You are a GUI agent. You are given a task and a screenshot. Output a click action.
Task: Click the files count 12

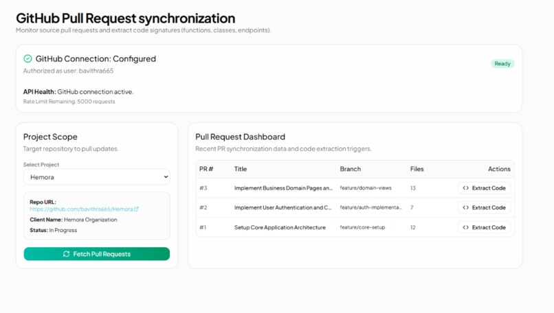point(413,227)
